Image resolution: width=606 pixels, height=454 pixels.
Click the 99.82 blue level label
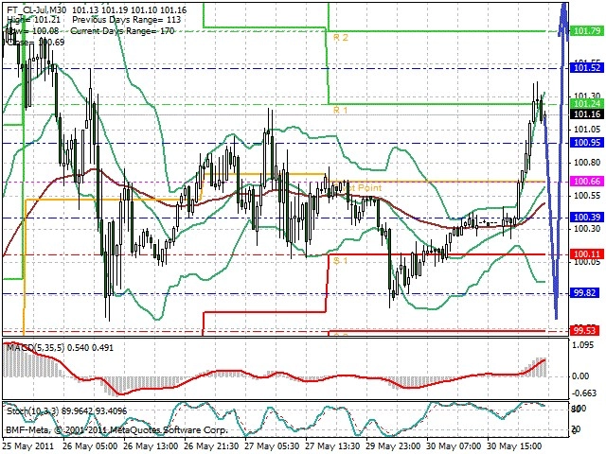585,292
